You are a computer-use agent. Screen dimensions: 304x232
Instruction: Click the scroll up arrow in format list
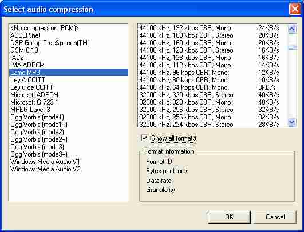point(292,29)
